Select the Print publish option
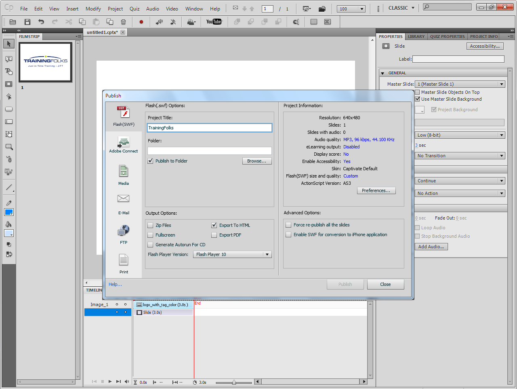 123,263
